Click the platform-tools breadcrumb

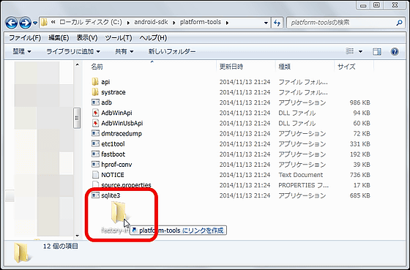point(201,22)
